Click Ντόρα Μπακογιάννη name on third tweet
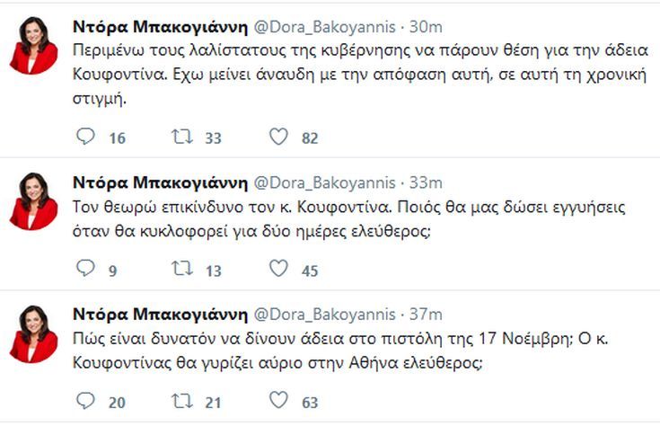Image resolution: width=660 pixels, height=426 pixels. coord(159,314)
